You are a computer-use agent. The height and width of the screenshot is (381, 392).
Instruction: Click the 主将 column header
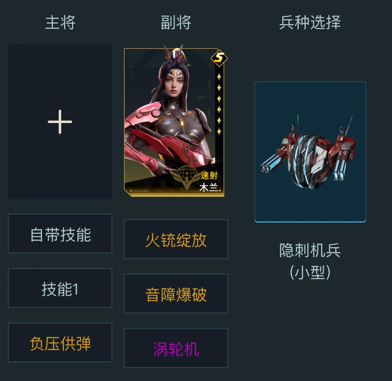click(x=60, y=23)
